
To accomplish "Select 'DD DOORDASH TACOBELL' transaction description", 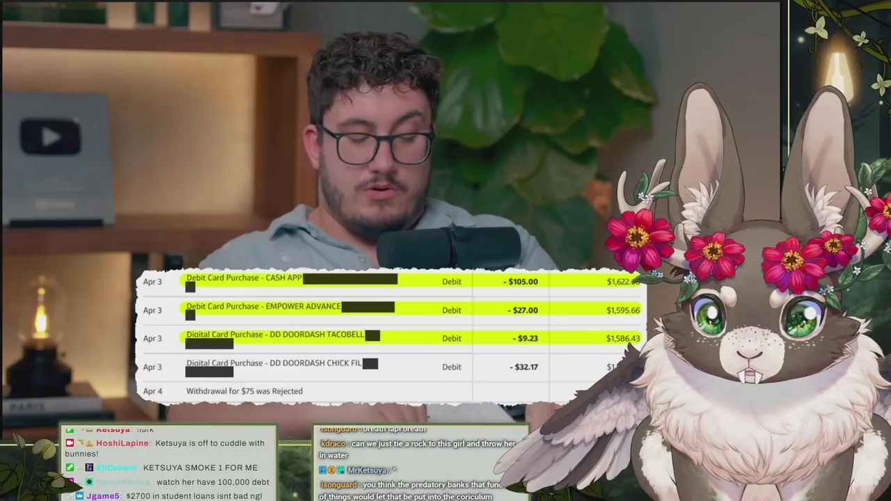I will point(316,335).
